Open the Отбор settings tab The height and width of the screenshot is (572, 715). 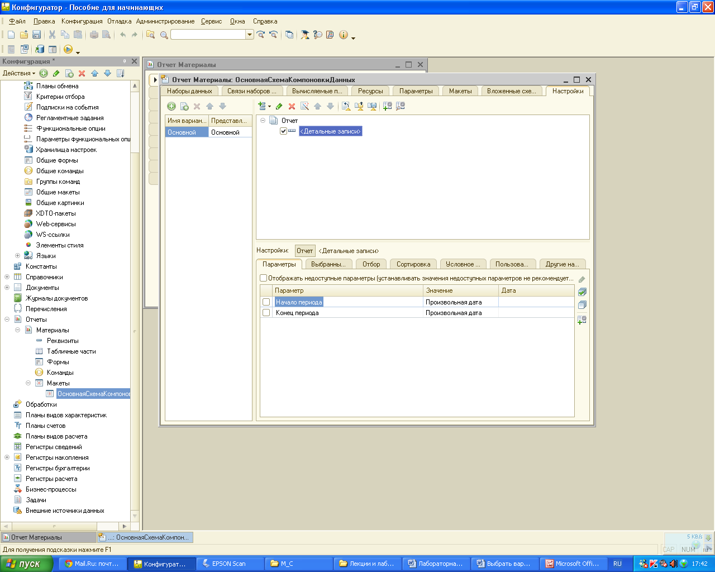371,264
